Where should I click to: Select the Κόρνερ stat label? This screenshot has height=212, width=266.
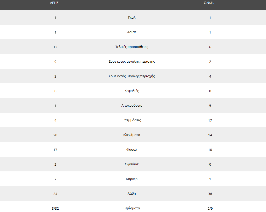click(132, 179)
